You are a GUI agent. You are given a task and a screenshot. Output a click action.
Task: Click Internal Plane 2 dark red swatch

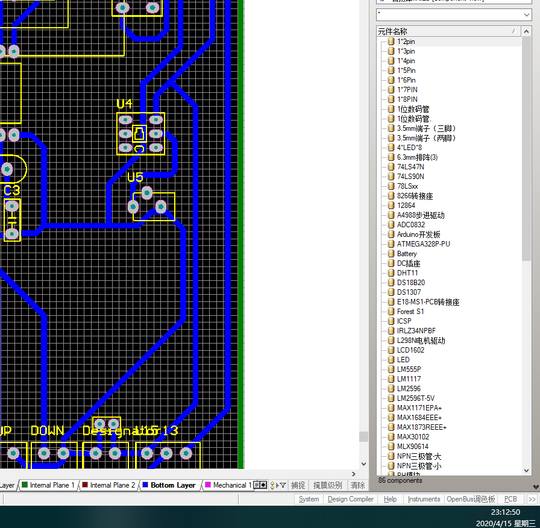(x=85, y=485)
